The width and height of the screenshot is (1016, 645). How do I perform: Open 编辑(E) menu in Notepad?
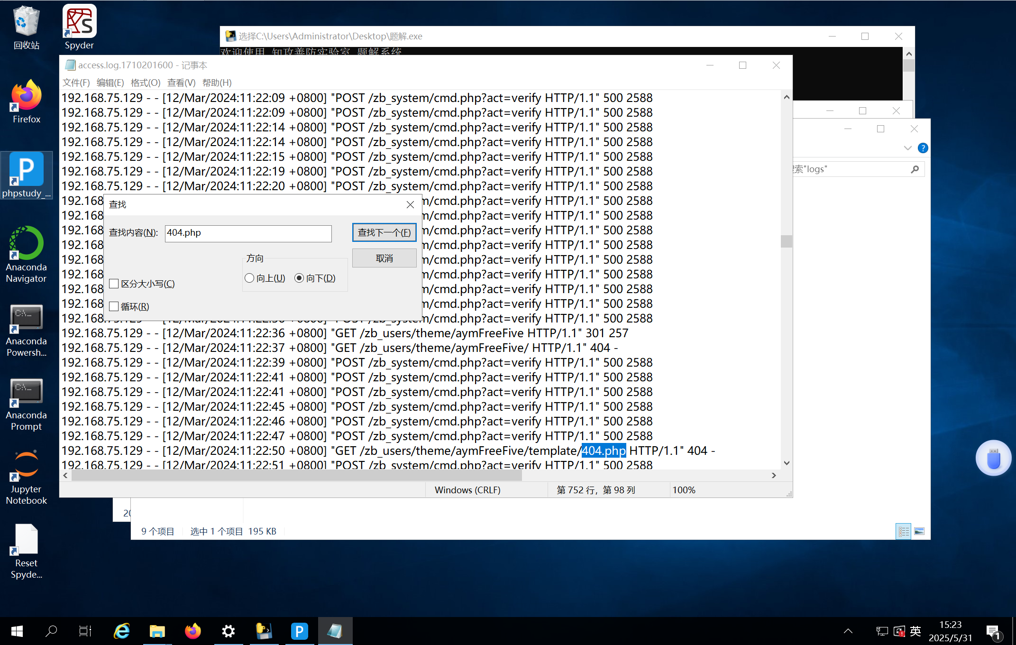click(110, 83)
